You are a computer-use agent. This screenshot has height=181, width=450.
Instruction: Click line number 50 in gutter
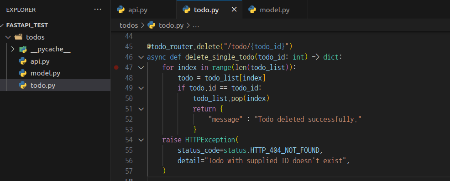129,98
